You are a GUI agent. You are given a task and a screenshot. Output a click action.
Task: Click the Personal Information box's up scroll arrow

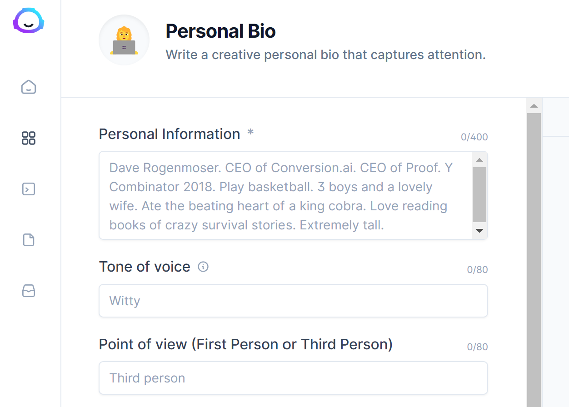pyautogui.click(x=479, y=160)
